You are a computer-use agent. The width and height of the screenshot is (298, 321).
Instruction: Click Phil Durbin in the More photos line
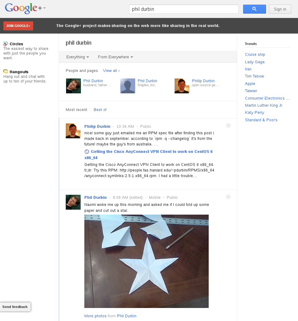127,316
